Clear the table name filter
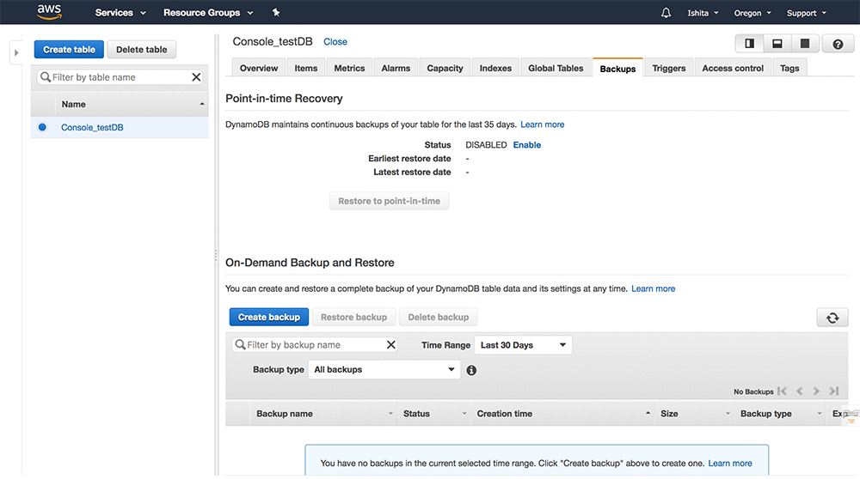The width and height of the screenshot is (860, 479). click(196, 77)
